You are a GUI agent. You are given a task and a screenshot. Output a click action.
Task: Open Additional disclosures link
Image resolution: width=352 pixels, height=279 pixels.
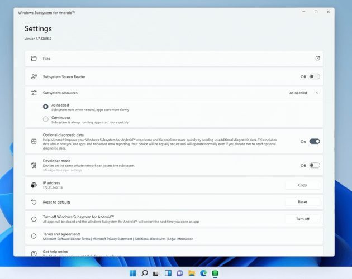[x=150, y=239]
